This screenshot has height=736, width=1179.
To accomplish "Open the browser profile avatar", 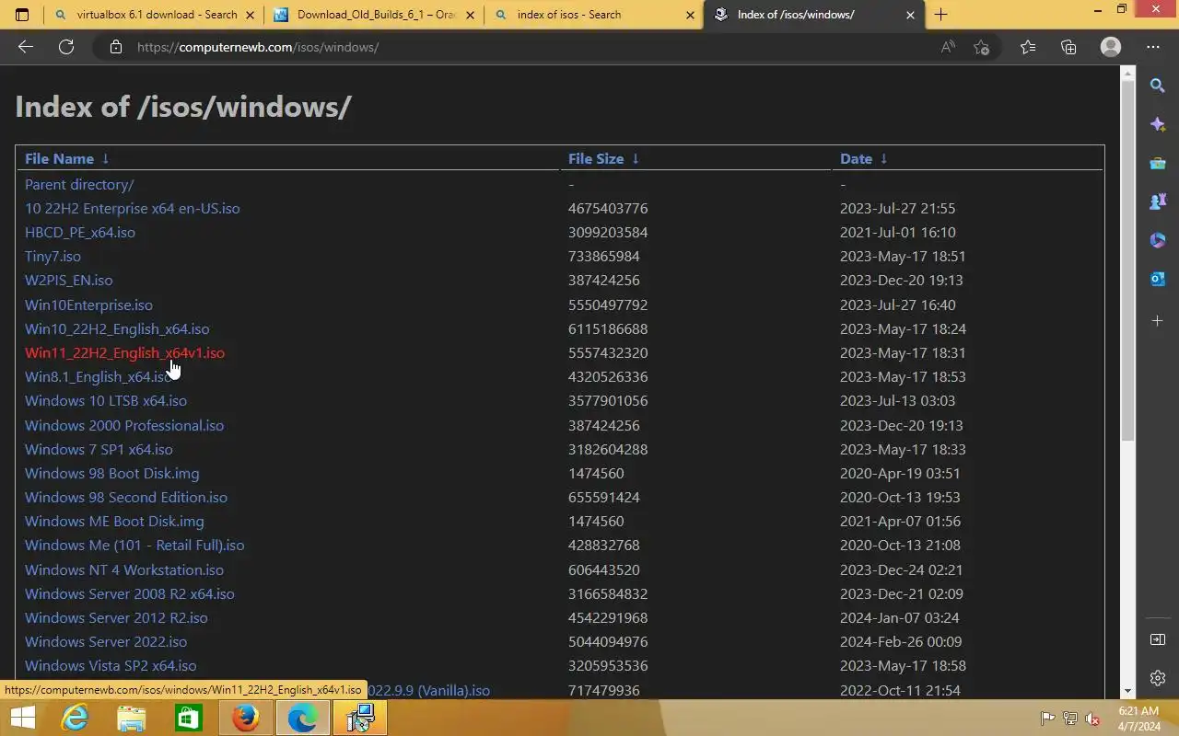I will (1111, 47).
